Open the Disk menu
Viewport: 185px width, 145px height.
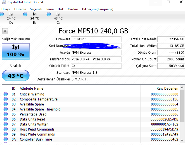[x=61, y=9]
